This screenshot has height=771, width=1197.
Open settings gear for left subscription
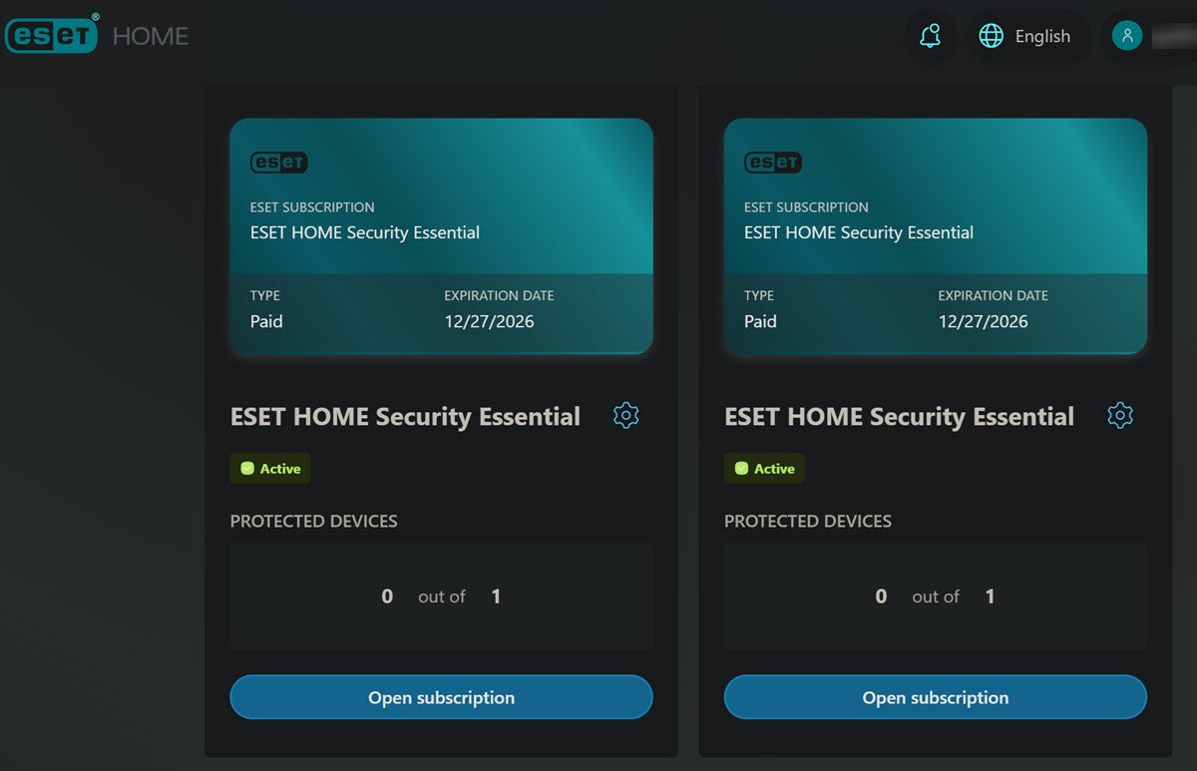click(625, 416)
